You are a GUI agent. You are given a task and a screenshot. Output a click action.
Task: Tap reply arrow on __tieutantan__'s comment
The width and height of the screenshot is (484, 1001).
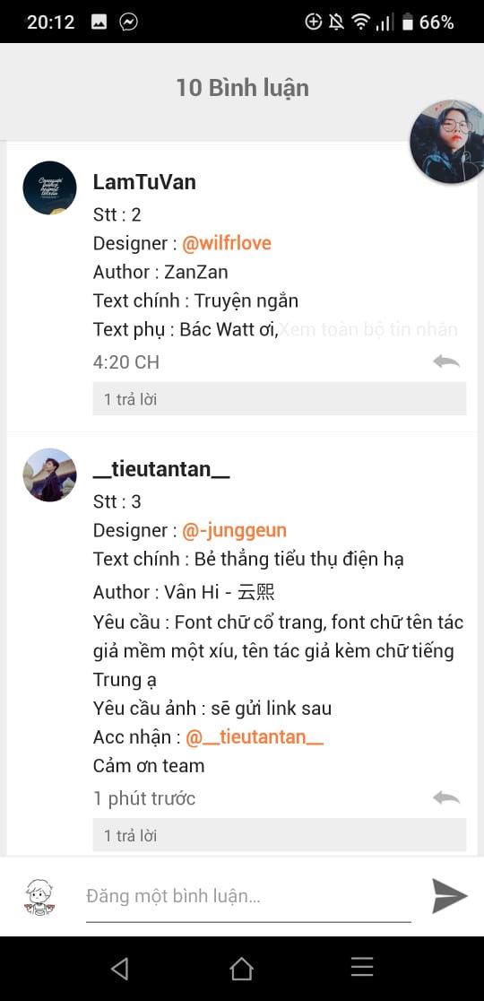pyautogui.click(x=446, y=797)
